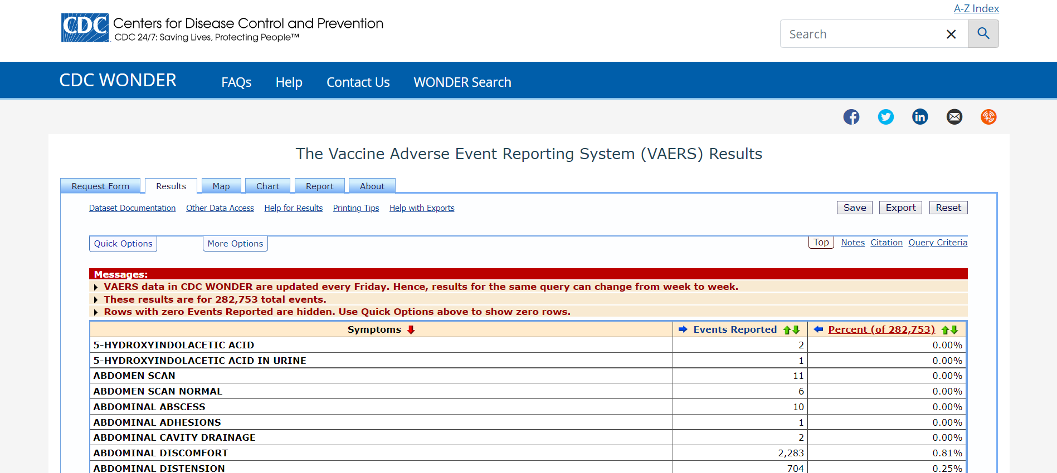Viewport: 1057px width, 473px height.
Task: Click blue left arrow beside Percent column
Action: point(819,329)
